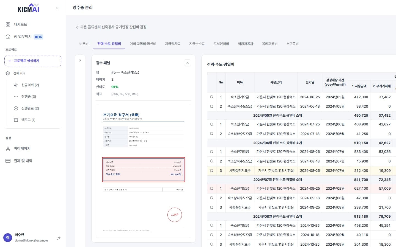Click the magnifier icon for 2024-10-25 숙소전기요금 row
Viewport: 396px width, 247px height.
pos(212,226)
